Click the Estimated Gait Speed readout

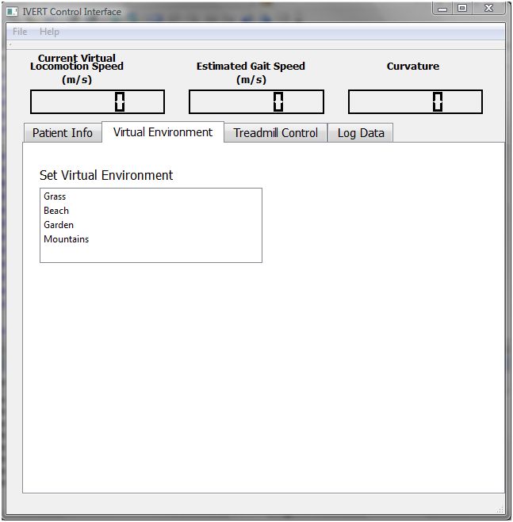[x=256, y=102]
